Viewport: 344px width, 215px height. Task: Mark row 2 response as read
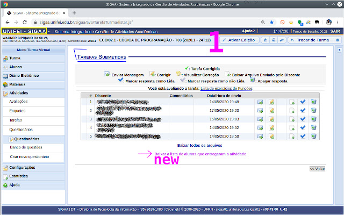click(x=303, y=110)
